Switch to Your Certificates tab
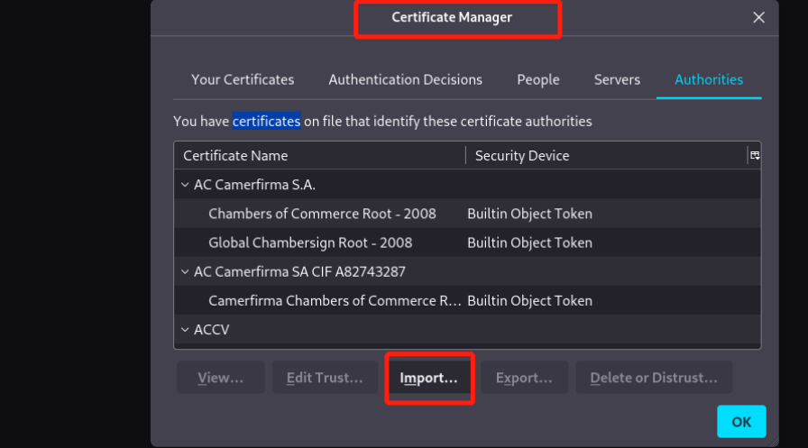Screen dimensions: 808x448 point(243,79)
